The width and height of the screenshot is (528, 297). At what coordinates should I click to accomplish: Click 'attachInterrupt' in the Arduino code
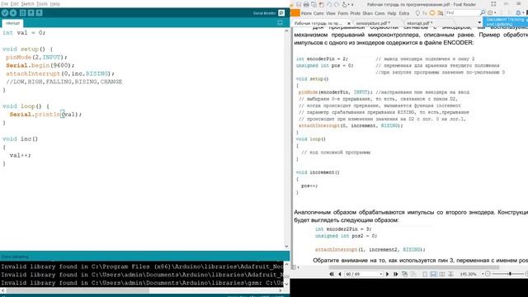tap(33, 73)
